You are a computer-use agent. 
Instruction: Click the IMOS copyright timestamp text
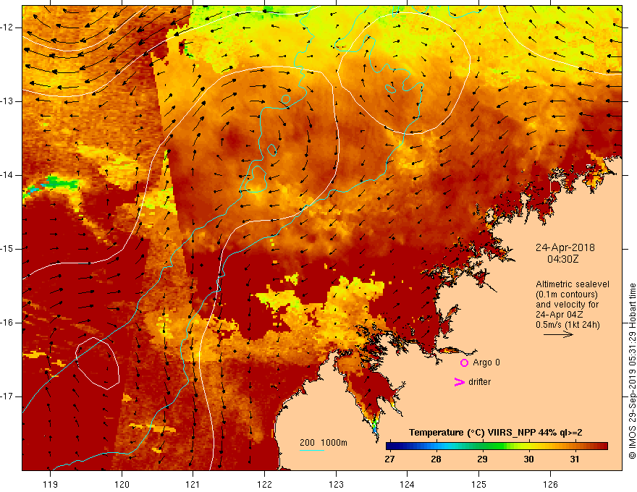[x=632, y=371]
